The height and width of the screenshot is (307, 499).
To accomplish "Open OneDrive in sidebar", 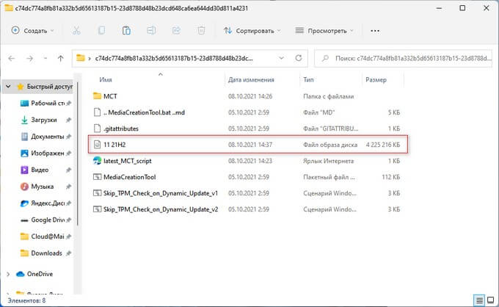I will click(x=40, y=274).
